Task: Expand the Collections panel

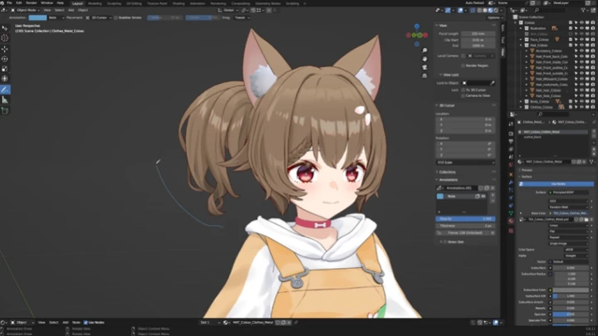Action: coord(437,173)
